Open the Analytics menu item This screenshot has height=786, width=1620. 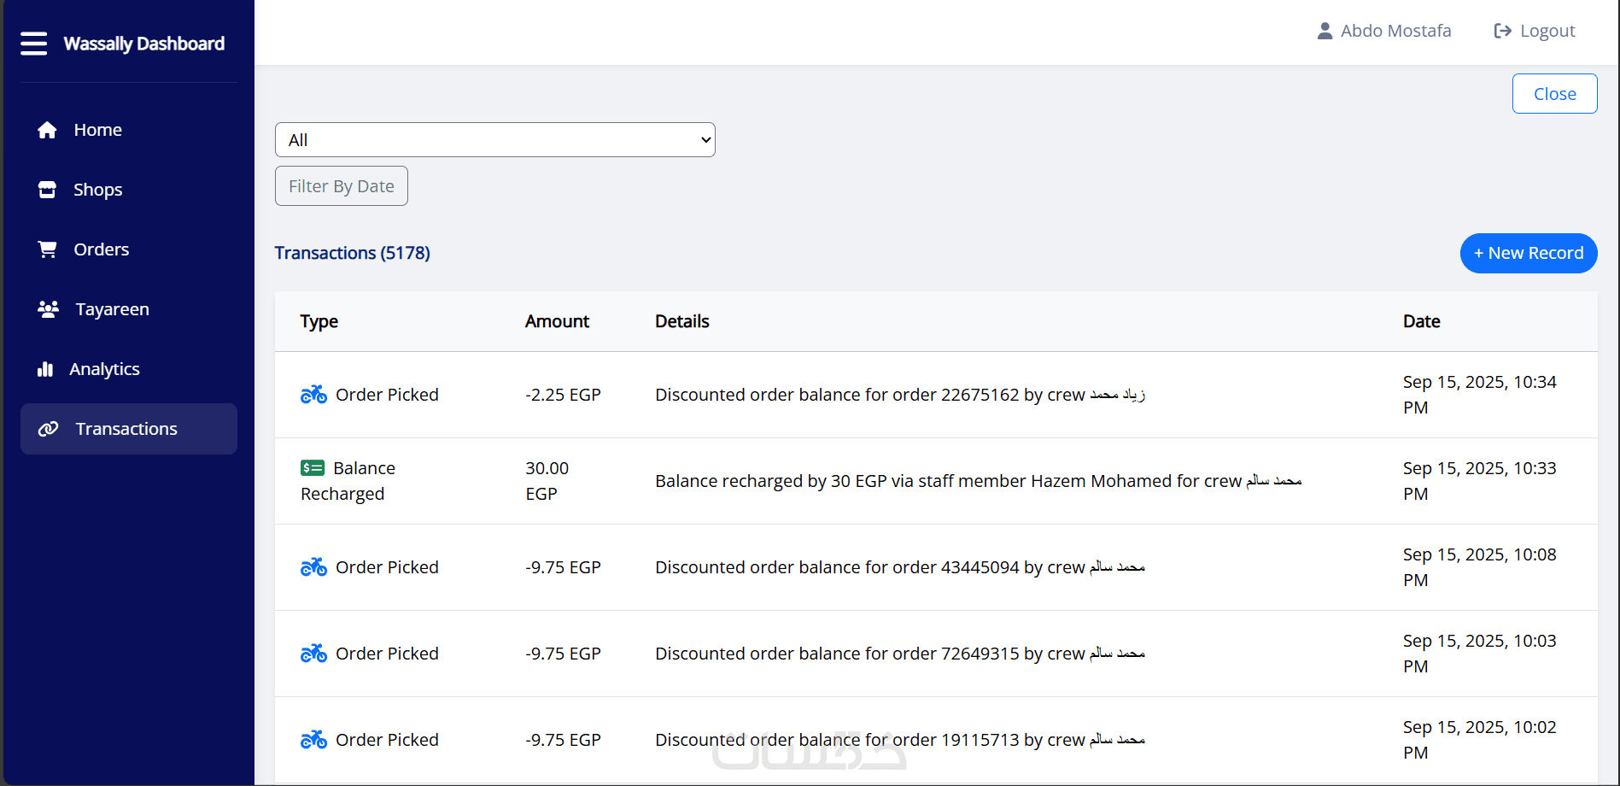(104, 369)
